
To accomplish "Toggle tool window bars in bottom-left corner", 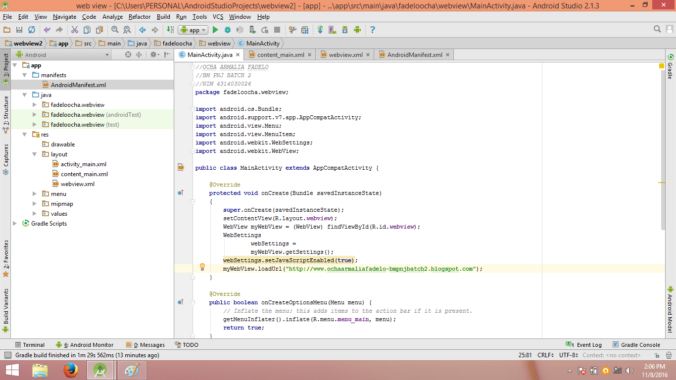I will [7, 355].
